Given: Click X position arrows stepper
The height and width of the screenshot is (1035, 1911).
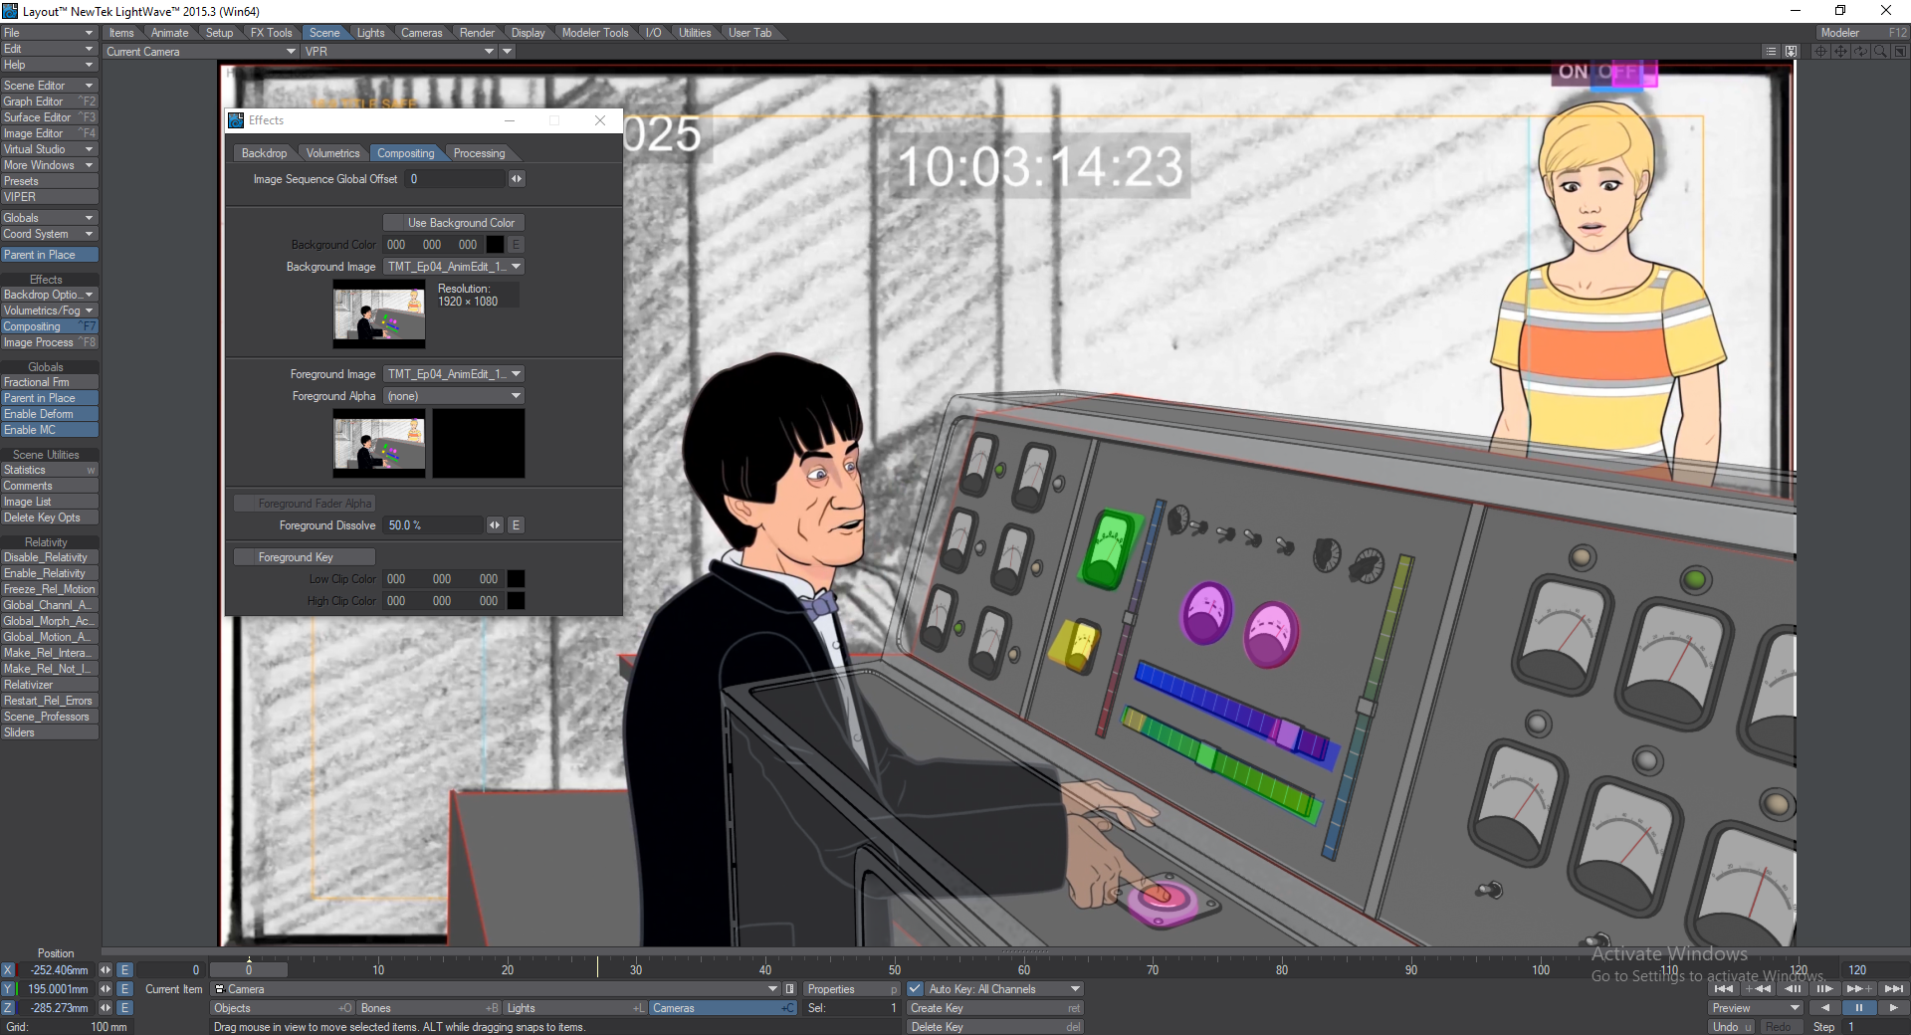Looking at the screenshot, I should (x=106, y=970).
